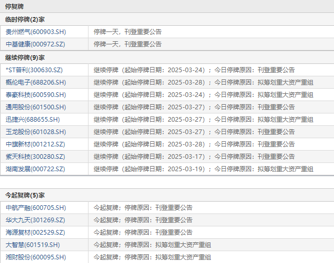The width and height of the screenshot is (334, 263).
Task: Click 紫天科技 suspension detail dated 2025-03-17
Action: 194,157
